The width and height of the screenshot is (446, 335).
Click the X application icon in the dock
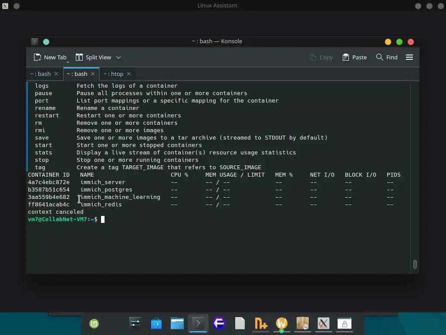click(324, 323)
